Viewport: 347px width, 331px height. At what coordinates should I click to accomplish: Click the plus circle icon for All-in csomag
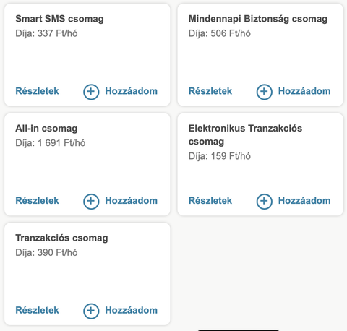[91, 202]
